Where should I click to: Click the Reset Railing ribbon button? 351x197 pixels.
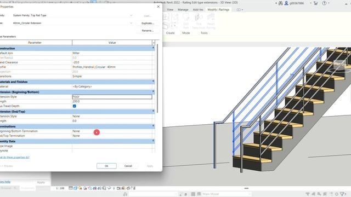211,21
